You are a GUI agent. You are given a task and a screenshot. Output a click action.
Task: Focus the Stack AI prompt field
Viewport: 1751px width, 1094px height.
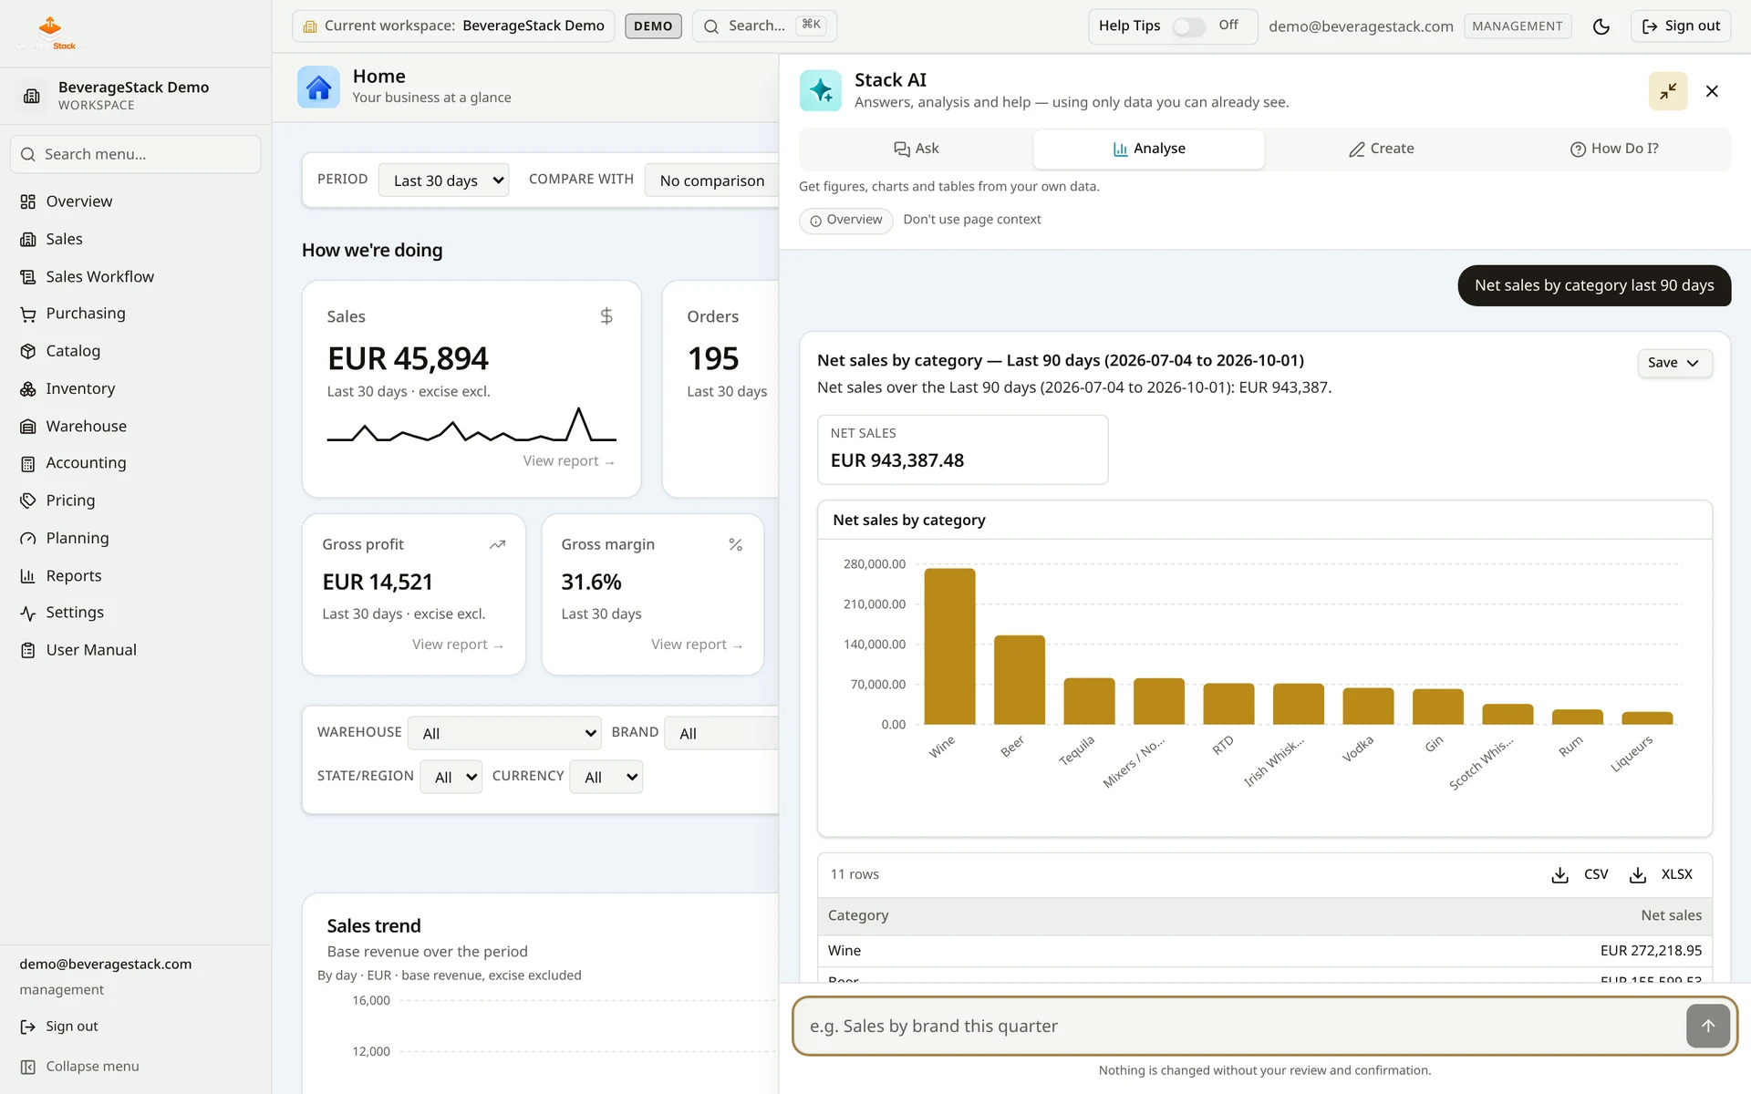(x=1240, y=1027)
